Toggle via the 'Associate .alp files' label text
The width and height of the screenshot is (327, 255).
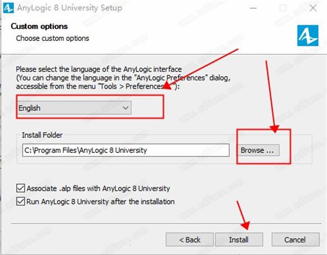[x=98, y=188]
